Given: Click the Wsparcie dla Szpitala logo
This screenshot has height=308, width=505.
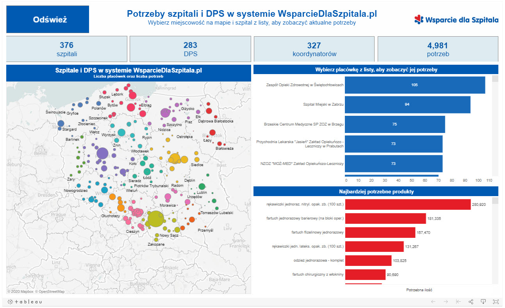Looking at the screenshot, I should tap(456, 19).
